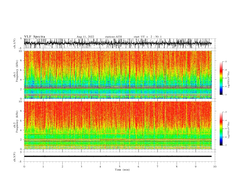Click the "Time (min)" axis title
Screen dimensions: 242x187
[122, 170]
